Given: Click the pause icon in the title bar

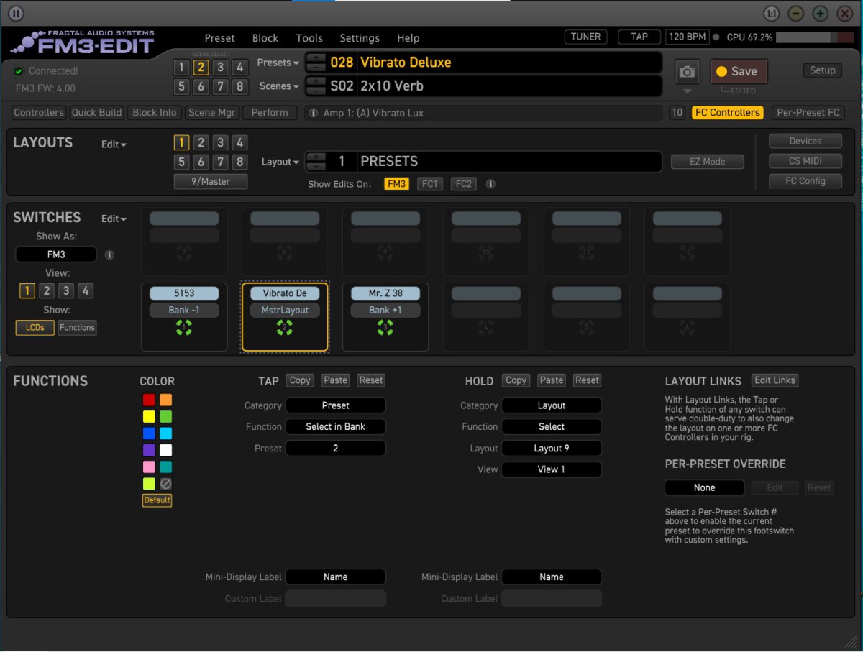Looking at the screenshot, I should (x=16, y=13).
